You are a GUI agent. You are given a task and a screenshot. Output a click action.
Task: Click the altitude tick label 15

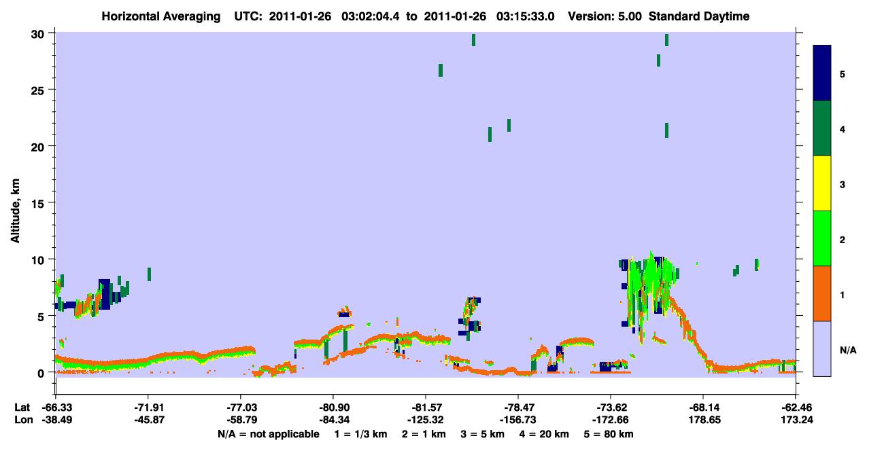coord(39,203)
